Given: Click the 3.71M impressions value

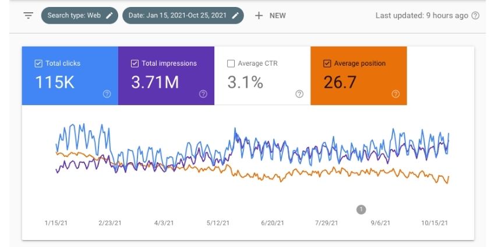Looking at the screenshot, I should point(155,82).
